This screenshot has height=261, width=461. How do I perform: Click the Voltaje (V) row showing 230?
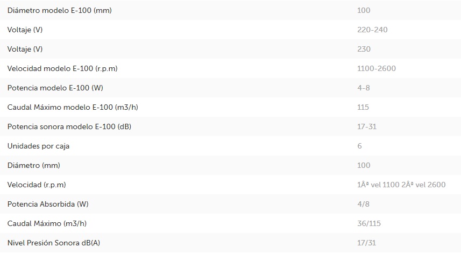230,49
